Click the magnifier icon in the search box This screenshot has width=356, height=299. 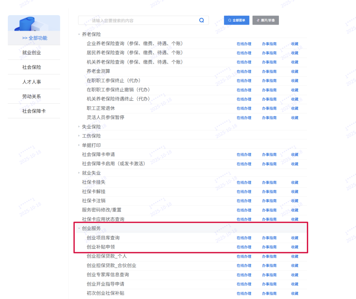[201, 20]
